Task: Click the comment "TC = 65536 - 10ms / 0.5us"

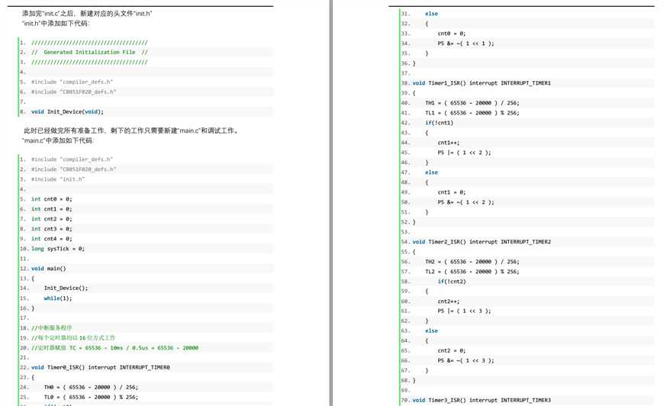Action: [114, 348]
